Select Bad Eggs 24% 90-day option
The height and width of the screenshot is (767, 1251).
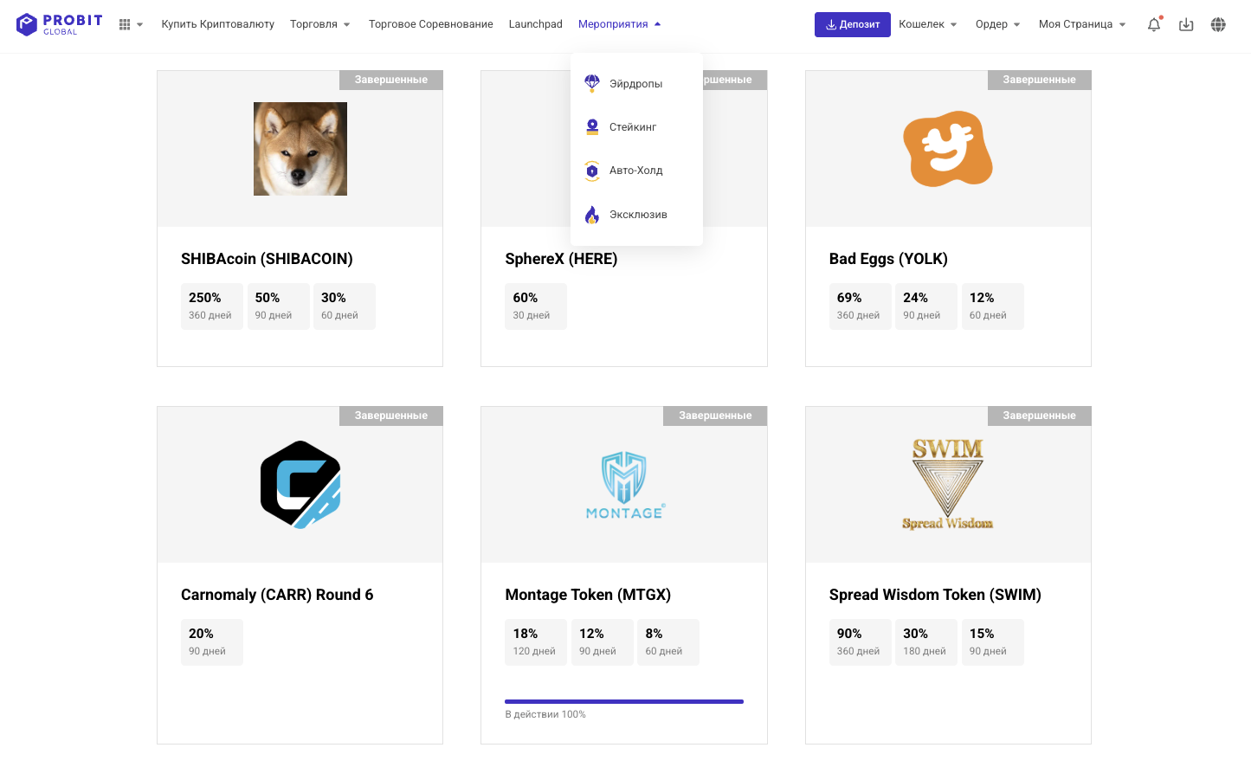(x=924, y=306)
